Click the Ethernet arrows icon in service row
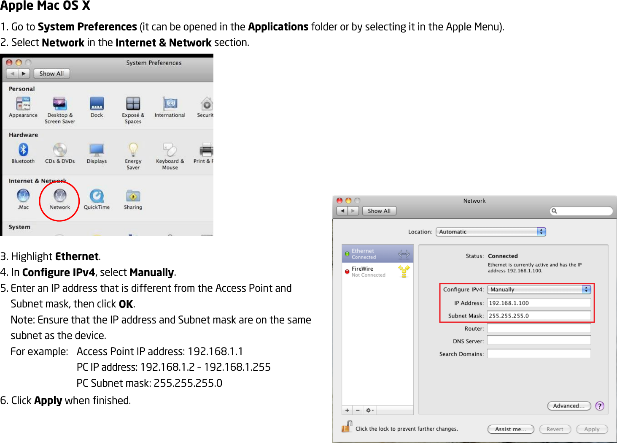The width and height of the screenshot is (617, 443). (404, 254)
